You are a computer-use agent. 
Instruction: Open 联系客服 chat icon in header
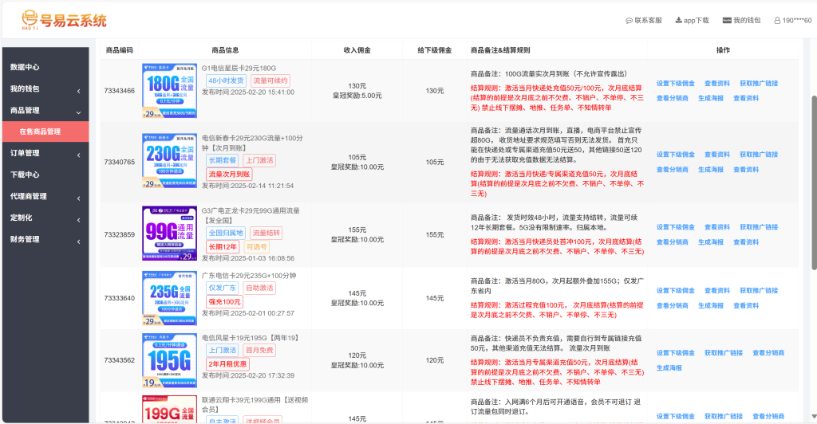630,21
